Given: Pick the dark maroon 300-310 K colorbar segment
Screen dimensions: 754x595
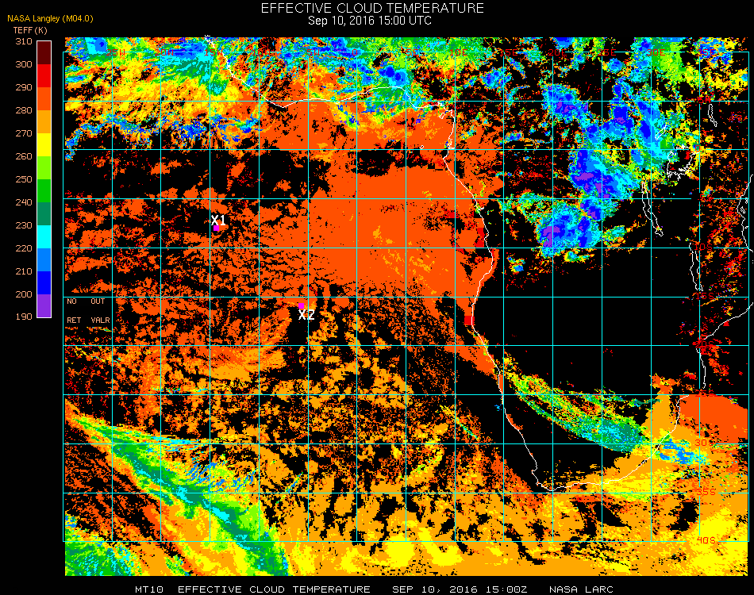Looking at the screenshot, I should pyautogui.click(x=44, y=52).
